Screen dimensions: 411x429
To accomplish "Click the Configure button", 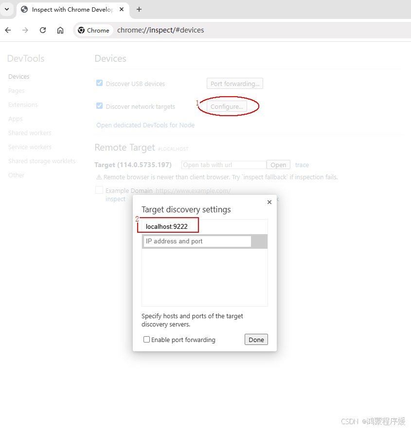I will [x=227, y=106].
